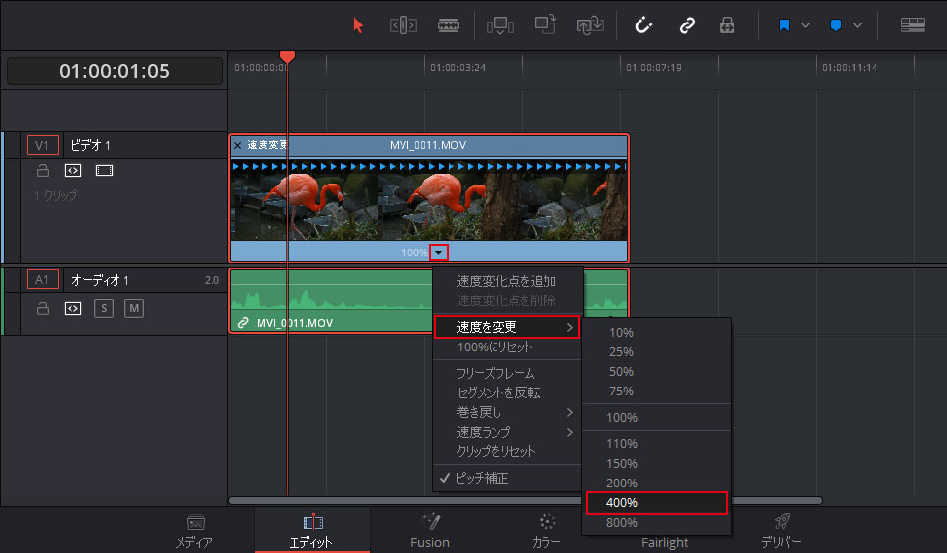Set speed to 110%
Screen dimensions: 947x553
[x=656, y=443]
